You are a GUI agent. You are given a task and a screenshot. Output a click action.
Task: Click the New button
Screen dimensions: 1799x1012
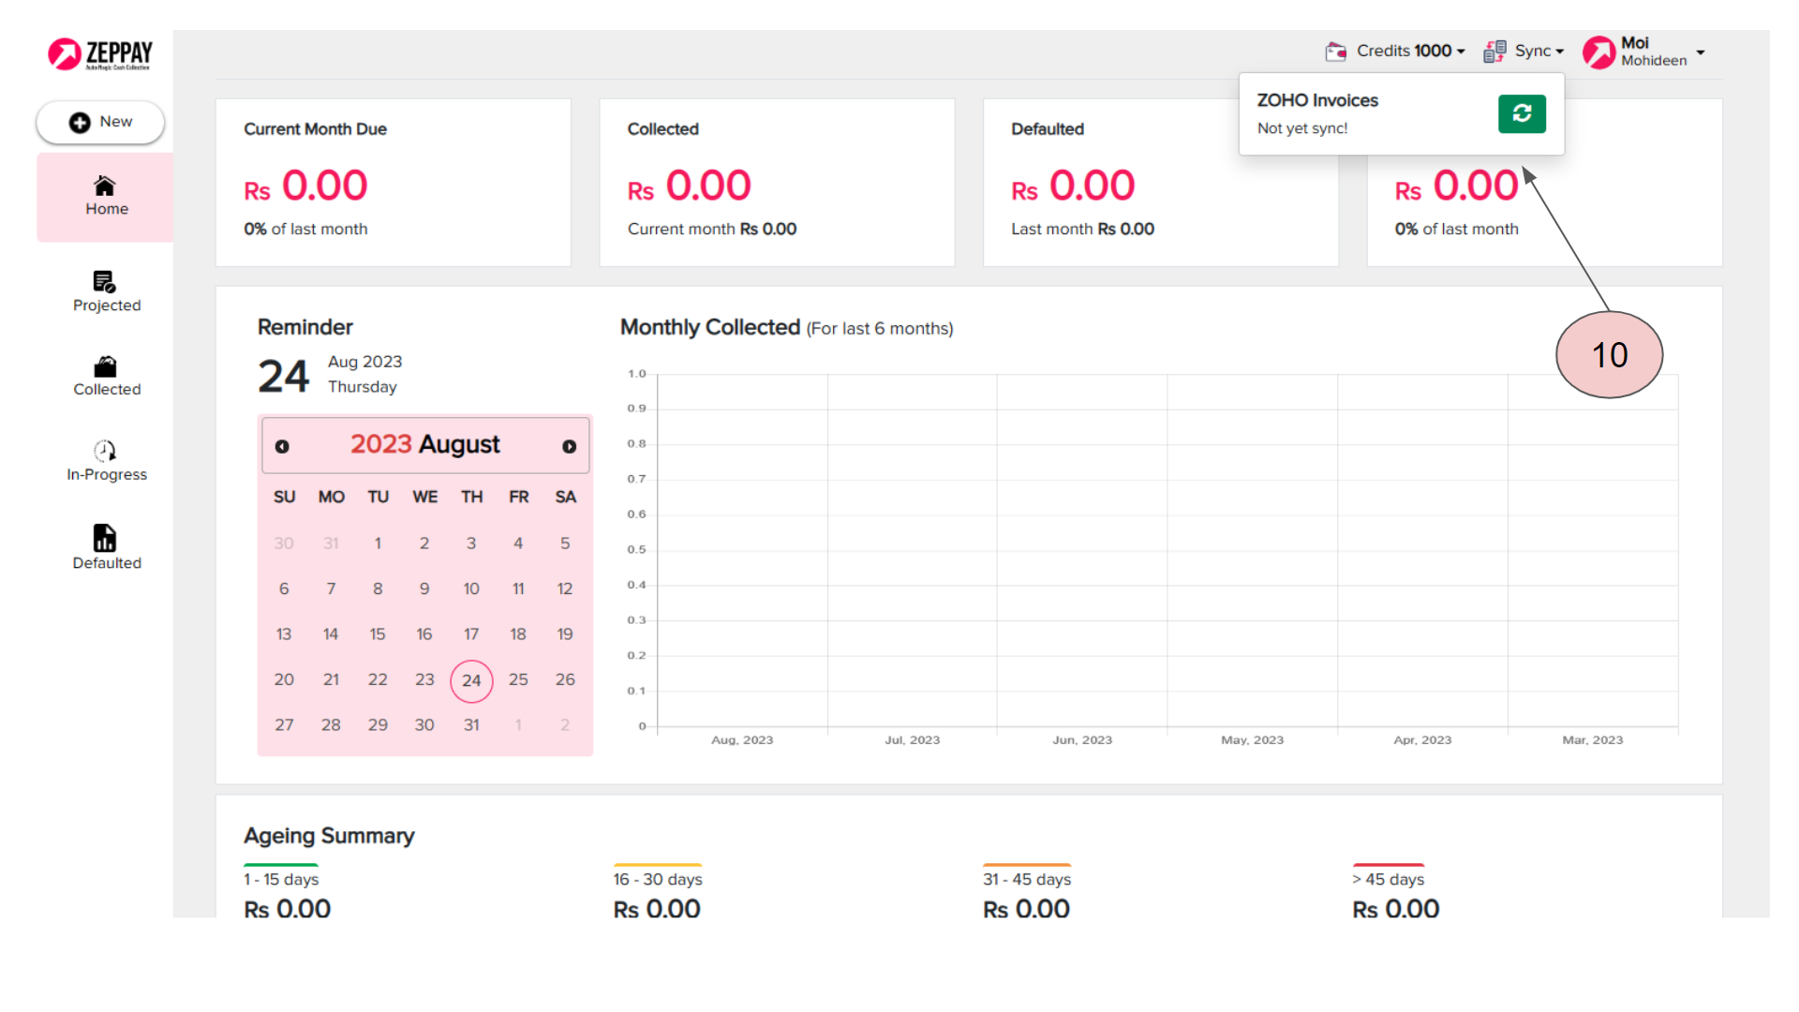pos(101,122)
